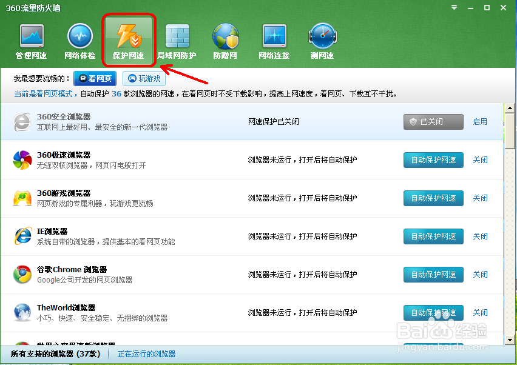The width and height of the screenshot is (517, 365).
Task: Click 已关闭 button for 360安全浏览器
Action: click(x=433, y=122)
